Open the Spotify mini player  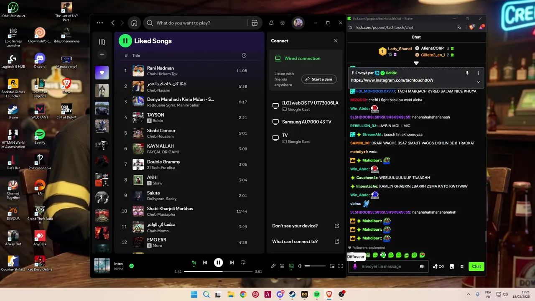coord(332,266)
